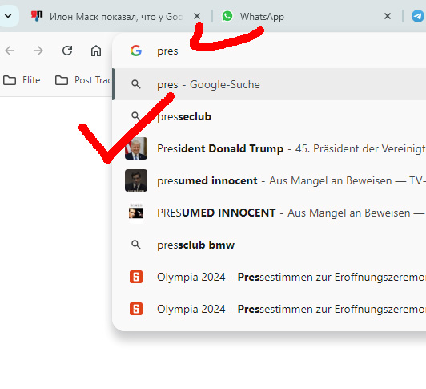Select 'pres - Google-Suche' suggestion
This screenshot has width=426, height=389.
269,84
